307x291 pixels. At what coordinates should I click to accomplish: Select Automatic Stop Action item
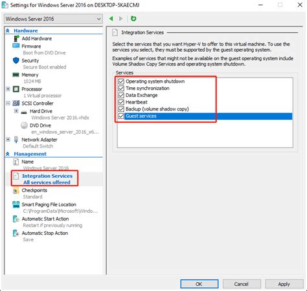pyautogui.click(x=45, y=233)
